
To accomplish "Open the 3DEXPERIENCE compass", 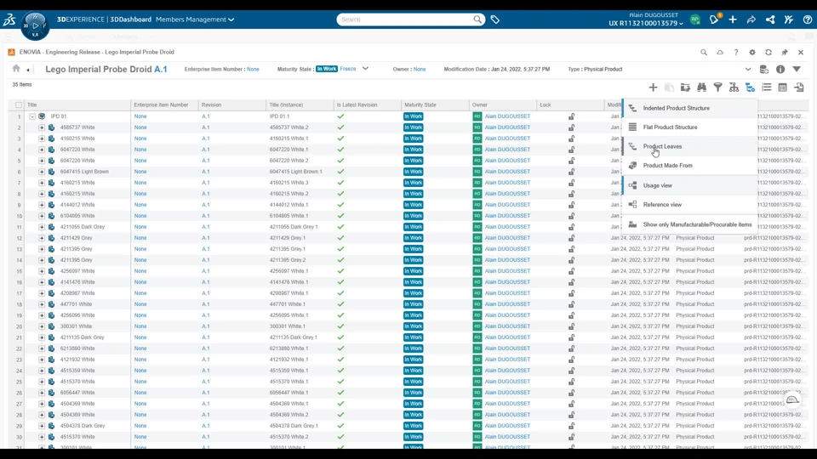I will 35,25.
